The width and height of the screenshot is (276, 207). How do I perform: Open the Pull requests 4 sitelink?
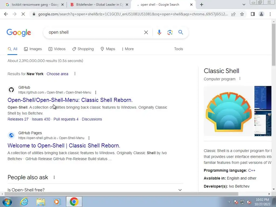66,119
